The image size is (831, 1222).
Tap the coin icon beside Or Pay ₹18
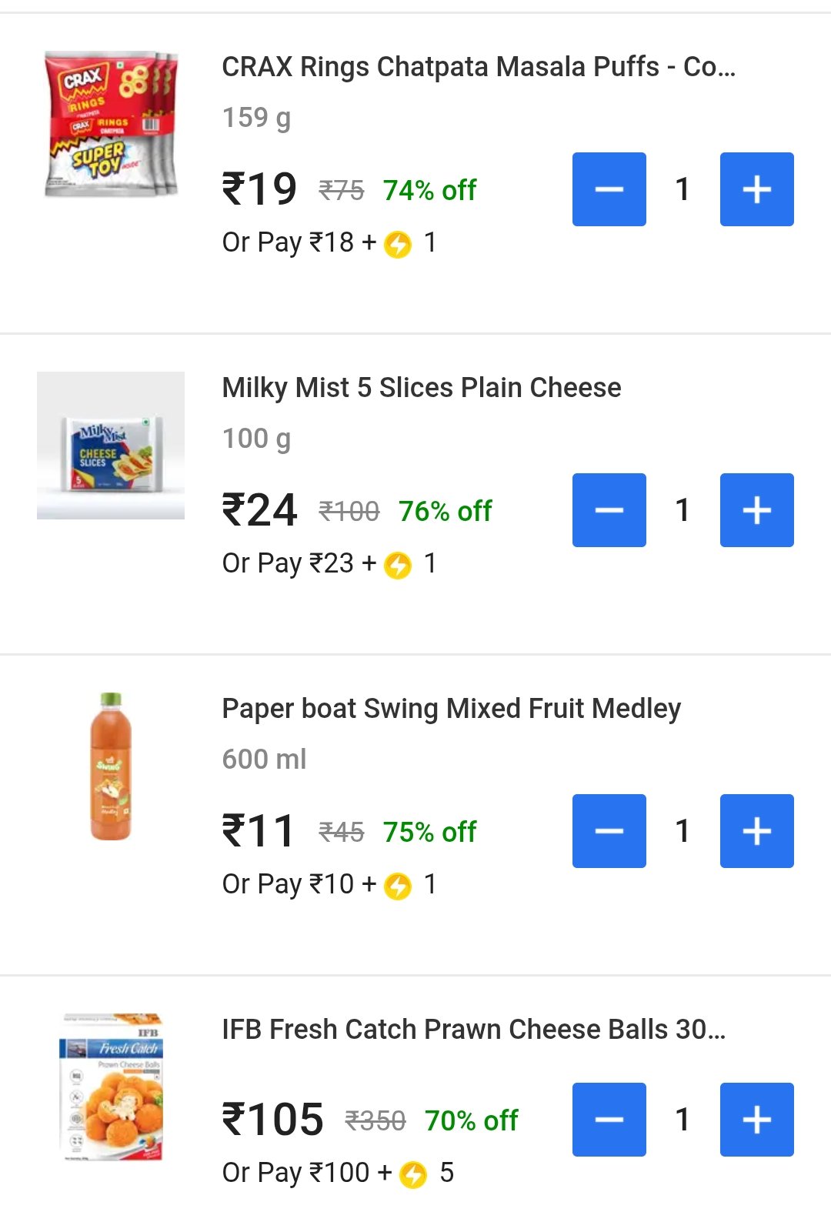pos(398,245)
